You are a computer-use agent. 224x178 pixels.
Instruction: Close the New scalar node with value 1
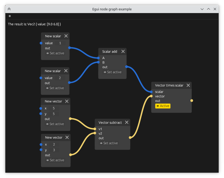click(x=66, y=36)
